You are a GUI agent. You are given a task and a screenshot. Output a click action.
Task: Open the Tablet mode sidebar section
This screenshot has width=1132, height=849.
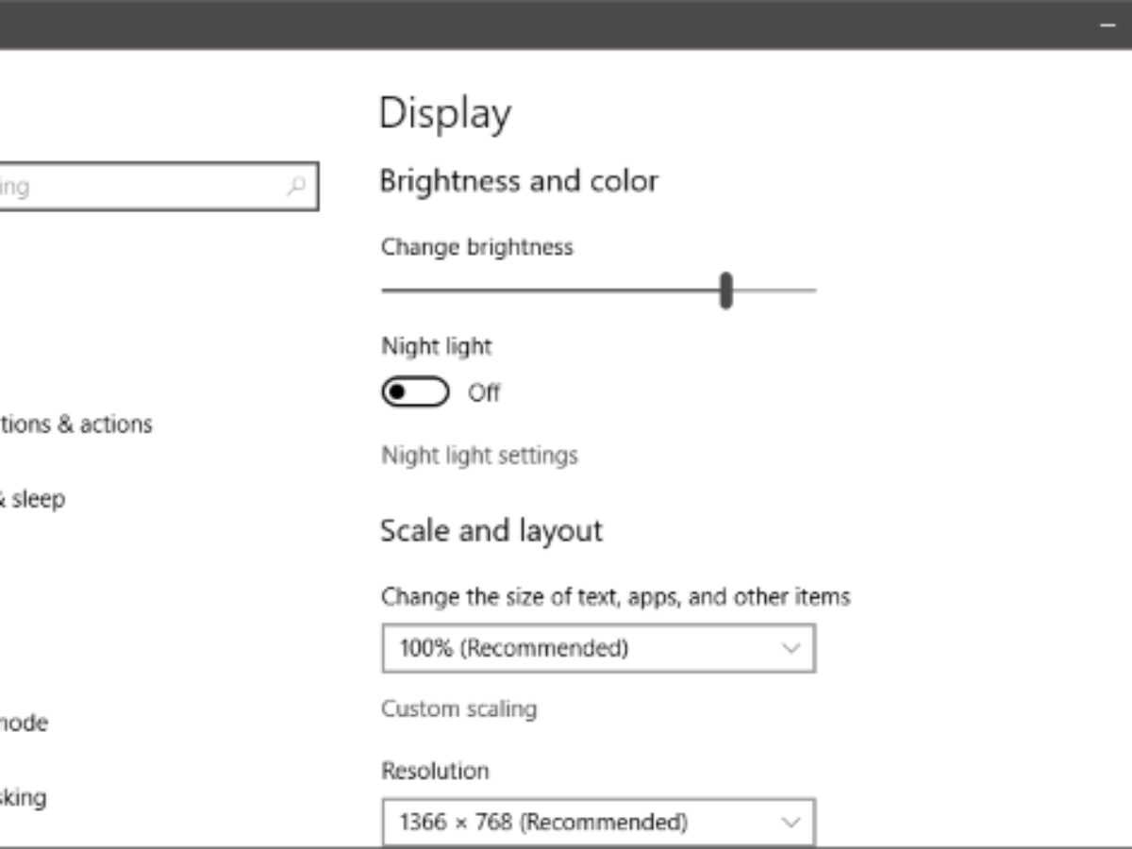(x=24, y=724)
